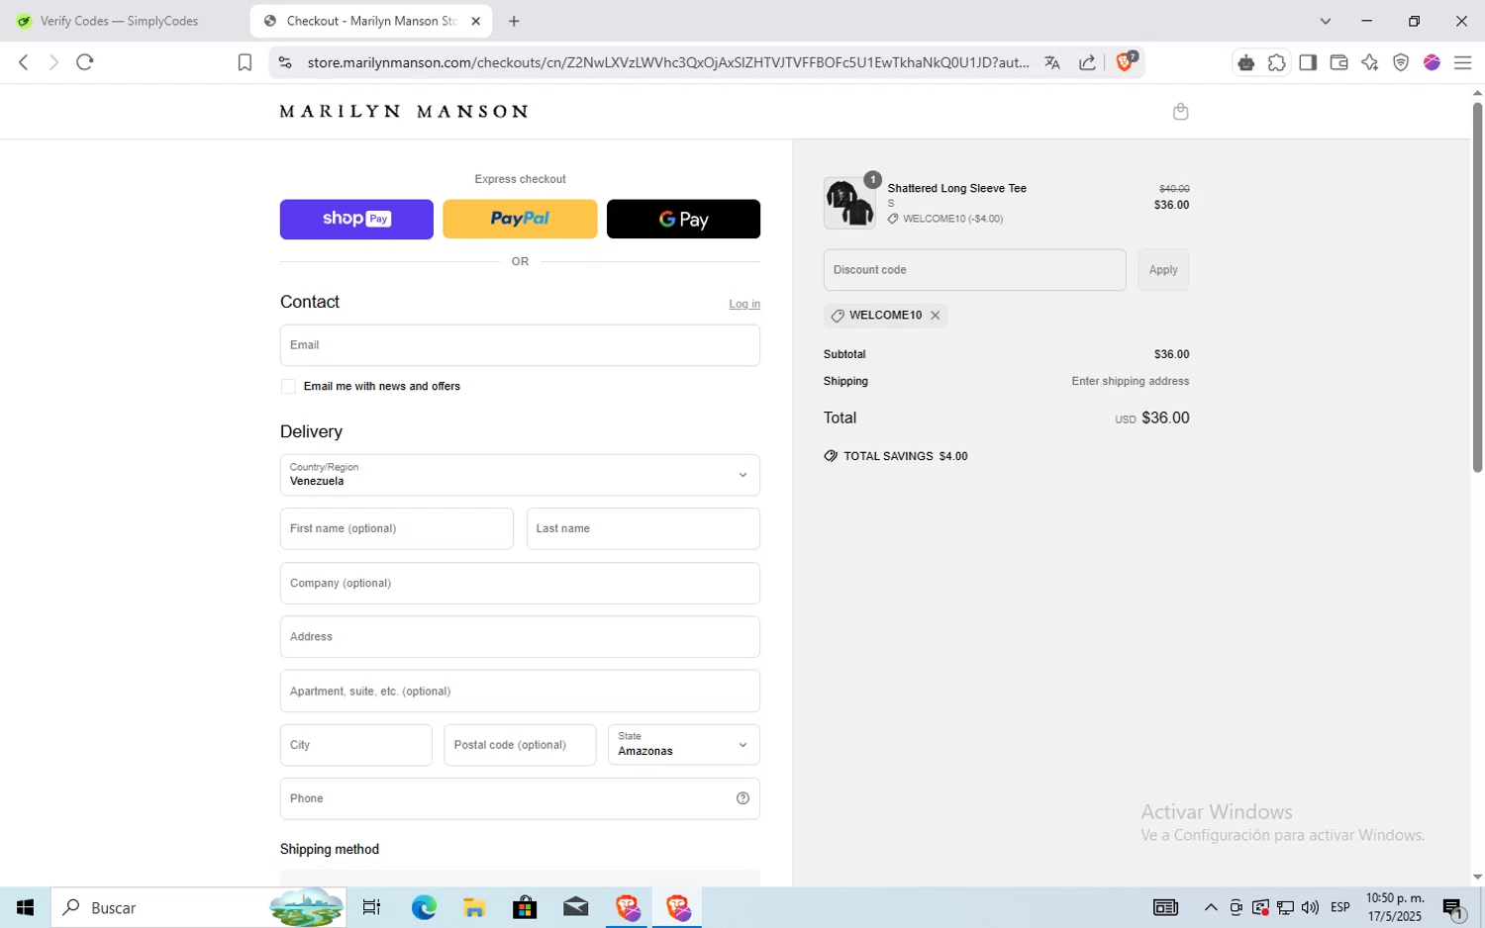Click the Windows search box Buscar

(x=198, y=907)
